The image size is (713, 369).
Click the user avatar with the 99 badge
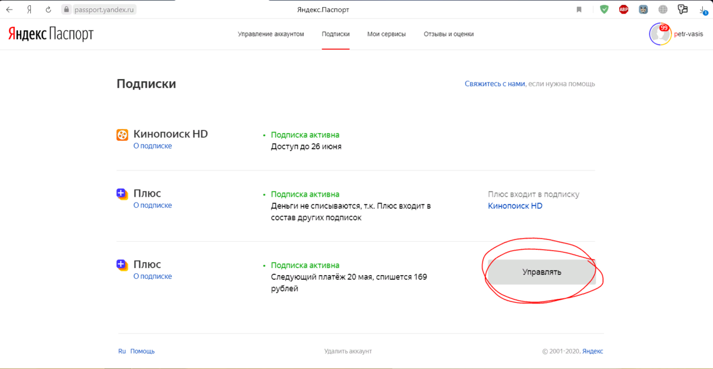pyautogui.click(x=660, y=34)
